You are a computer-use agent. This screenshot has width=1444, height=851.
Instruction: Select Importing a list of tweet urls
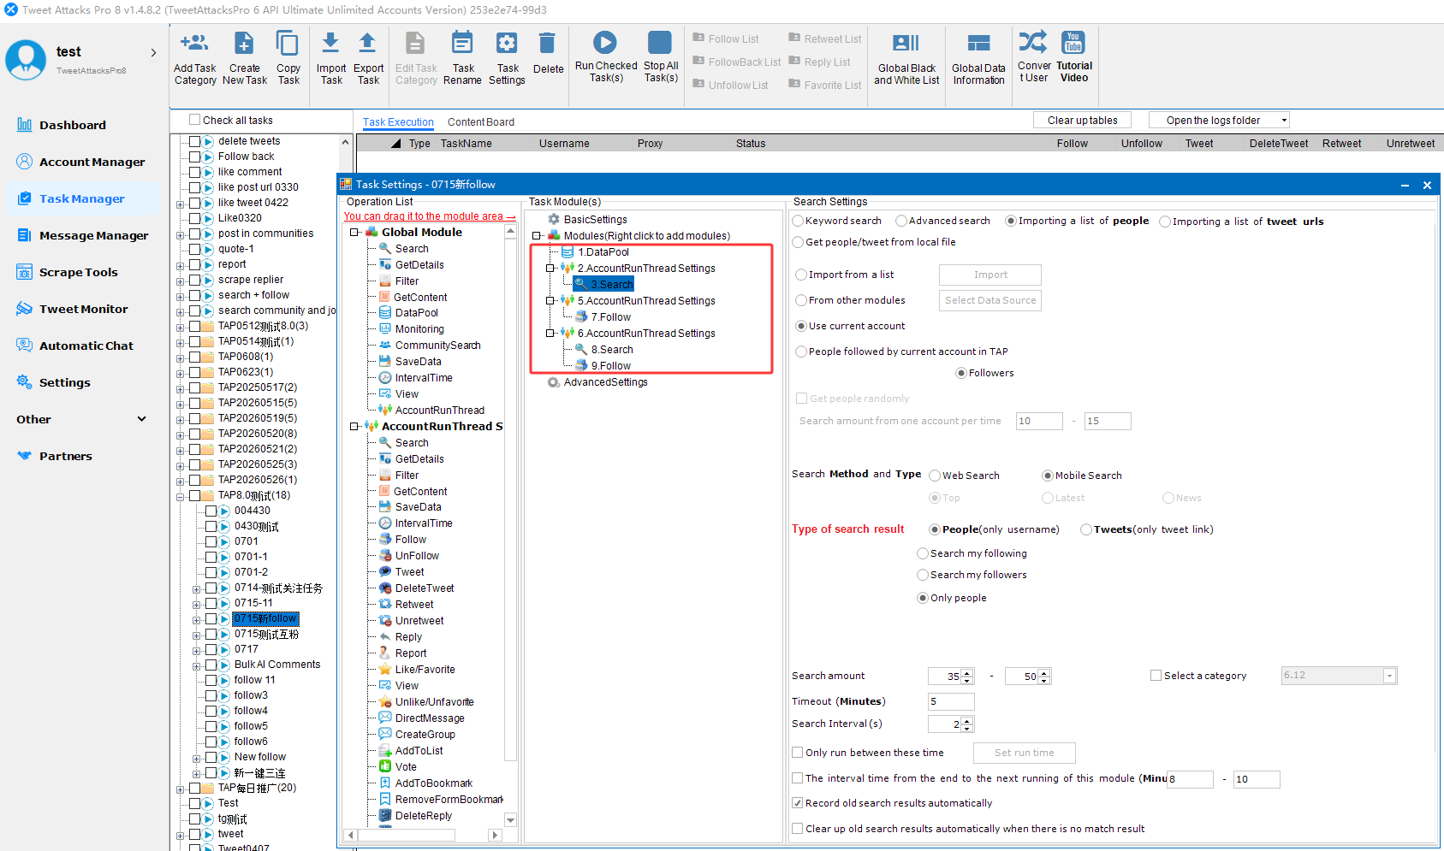[x=1165, y=222]
